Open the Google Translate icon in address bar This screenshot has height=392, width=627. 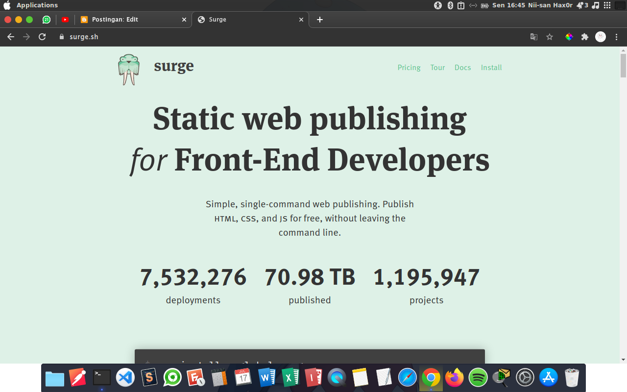(534, 37)
